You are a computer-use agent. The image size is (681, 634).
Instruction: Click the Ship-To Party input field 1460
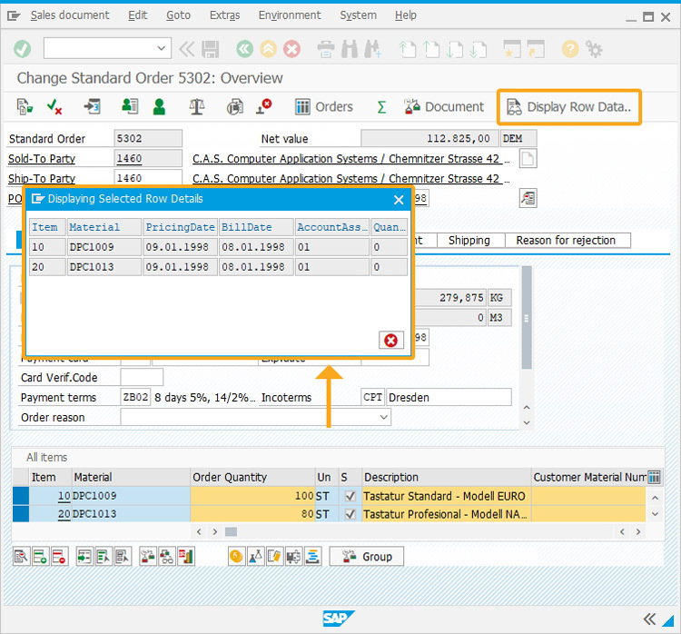(x=148, y=178)
